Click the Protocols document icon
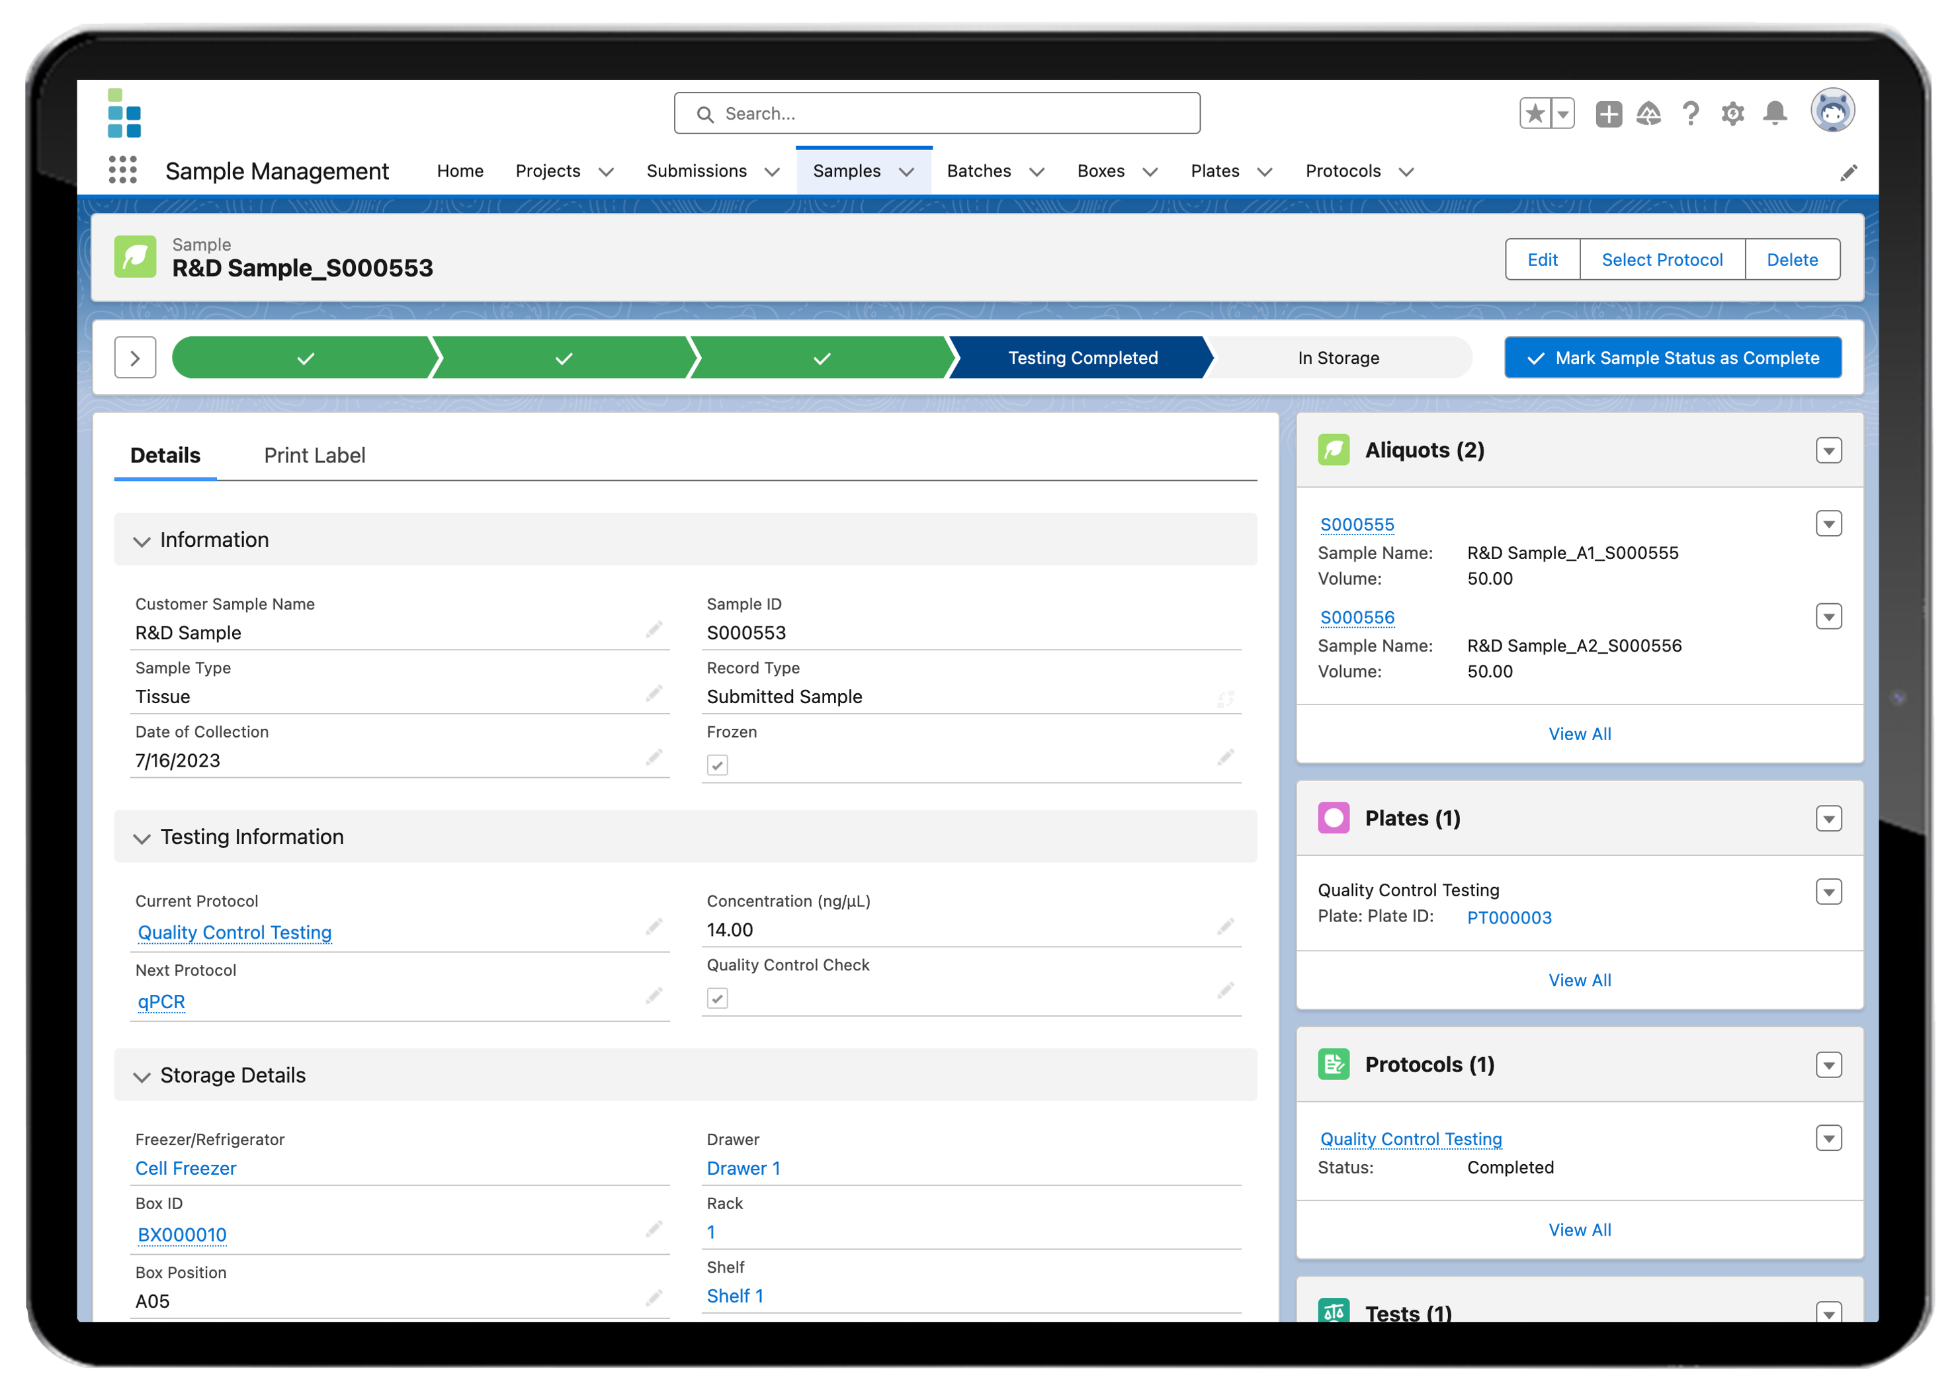This screenshot has height=1397, width=1958. point(1334,1064)
